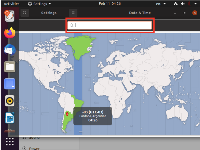Image resolution: width=200 pixels, height=150 pixels.
Task: Click the network status icon
Action: (x=176, y=4)
